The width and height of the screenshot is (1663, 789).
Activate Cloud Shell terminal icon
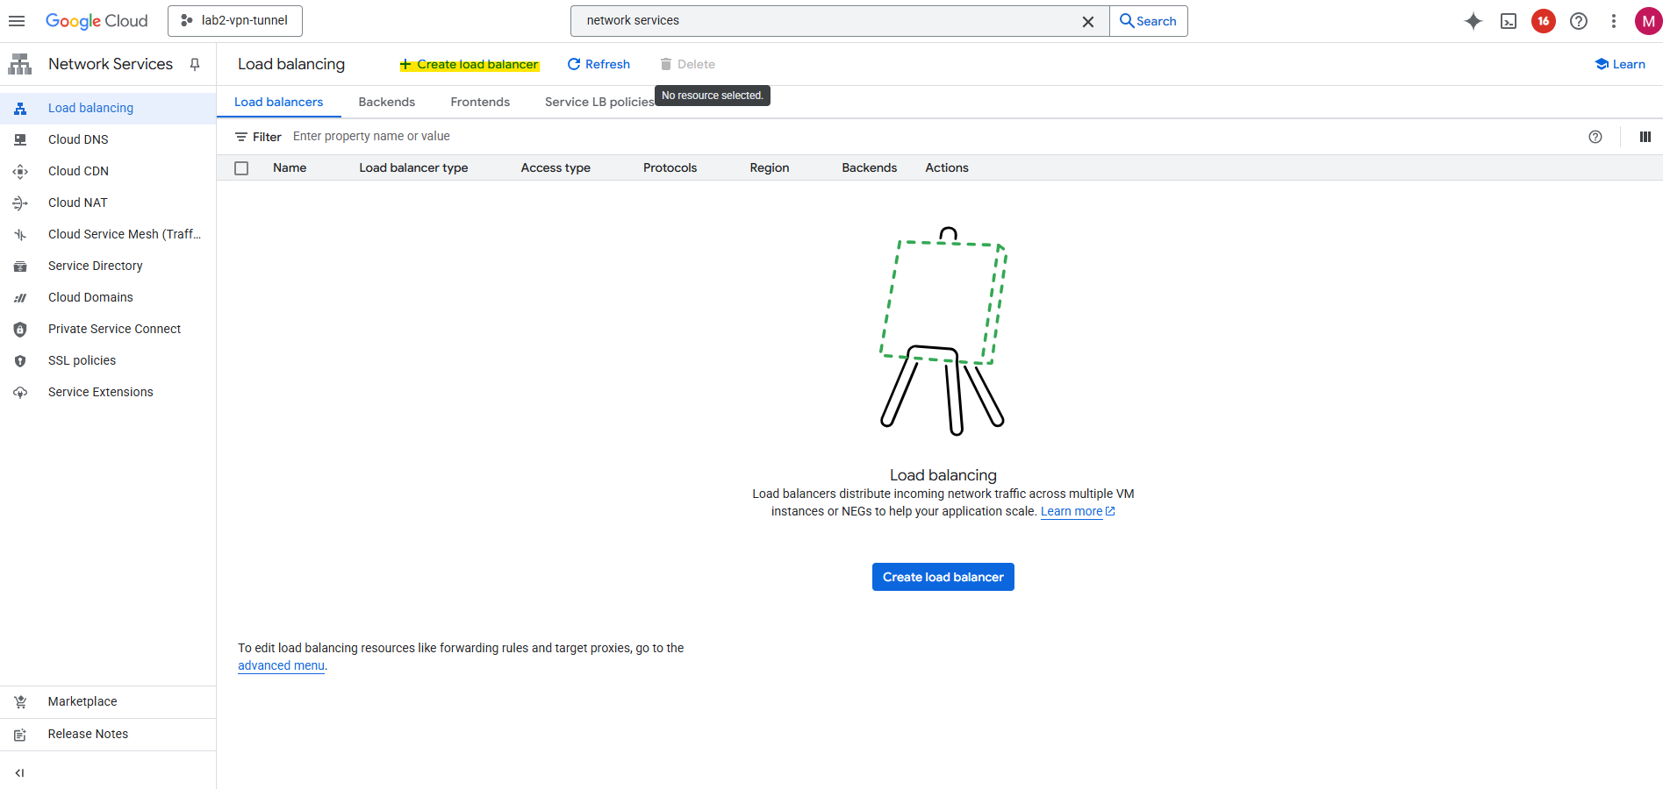pyautogui.click(x=1509, y=21)
